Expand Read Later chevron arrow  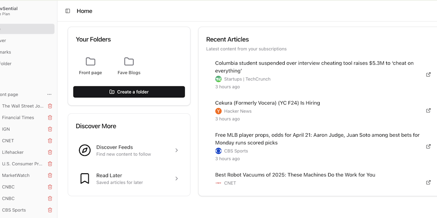point(176,178)
